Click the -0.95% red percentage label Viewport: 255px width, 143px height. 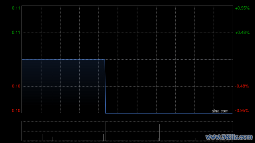(x=242, y=110)
